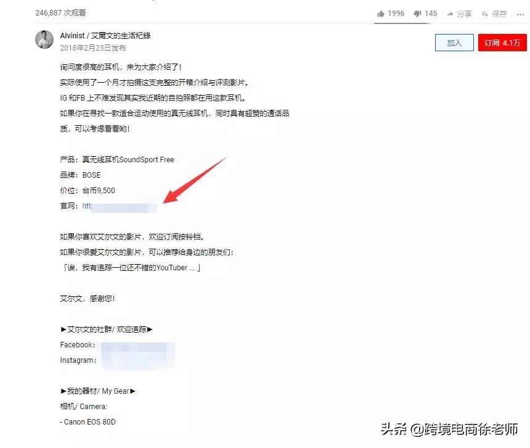Open the 分享 share options

click(x=463, y=14)
